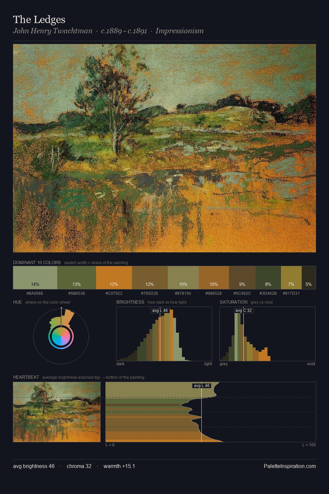Click the small painting thumbnail in Heartbeat section
The width and height of the screenshot is (329, 494).
click(57, 412)
